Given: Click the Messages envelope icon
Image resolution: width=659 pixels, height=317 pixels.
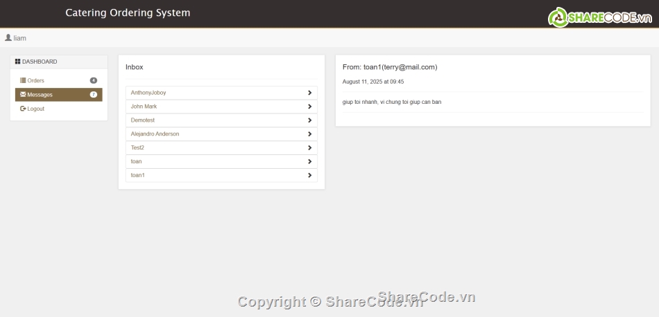Looking at the screenshot, I should 23,95.
